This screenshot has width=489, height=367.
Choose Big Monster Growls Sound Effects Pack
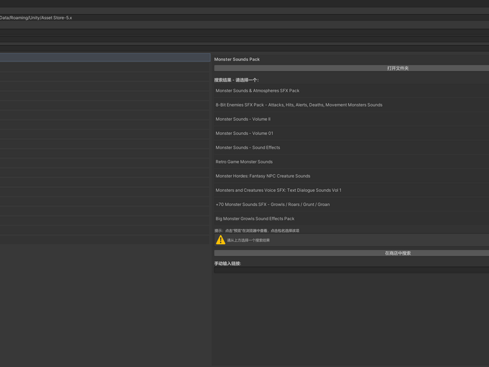click(255, 218)
